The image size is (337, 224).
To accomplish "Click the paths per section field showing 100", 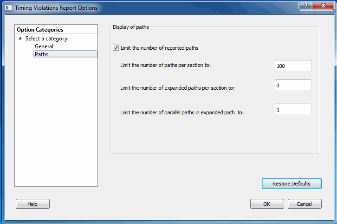I will (x=292, y=66).
